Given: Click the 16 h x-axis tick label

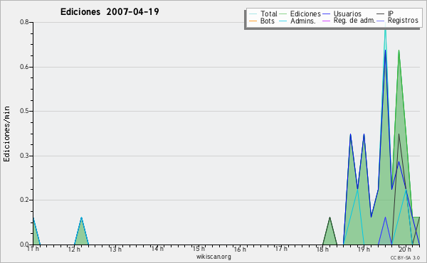Looking at the screenshot, I should tap(240, 249).
